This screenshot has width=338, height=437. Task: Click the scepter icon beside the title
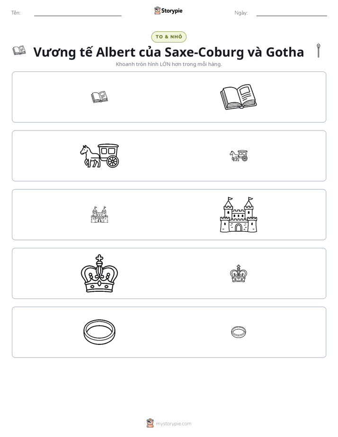click(318, 51)
